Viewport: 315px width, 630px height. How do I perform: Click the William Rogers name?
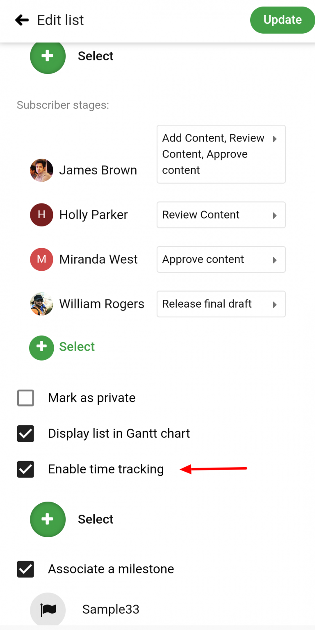pos(102,304)
